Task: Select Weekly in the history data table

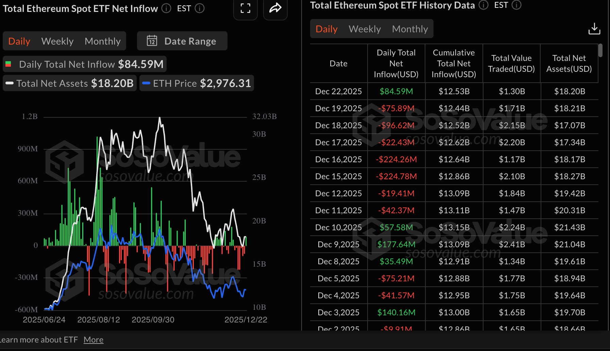Action: (x=364, y=29)
